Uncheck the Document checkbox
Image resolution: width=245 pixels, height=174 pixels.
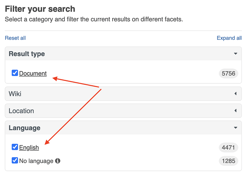(x=15, y=73)
